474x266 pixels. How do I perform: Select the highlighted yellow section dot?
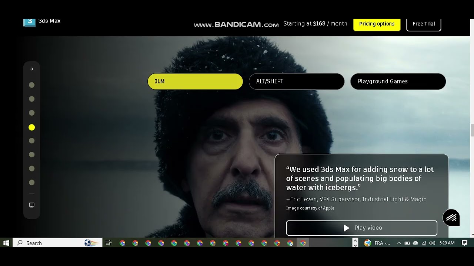tap(32, 127)
